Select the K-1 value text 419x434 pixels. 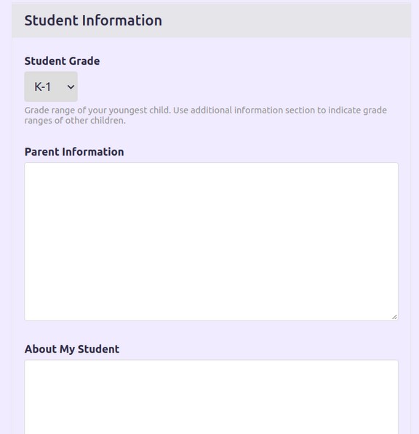click(43, 87)
